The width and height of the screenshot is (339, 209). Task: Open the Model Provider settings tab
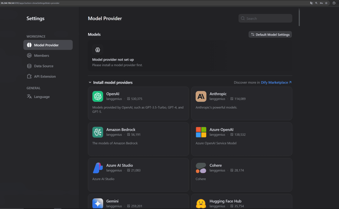(x=48, y=45)
